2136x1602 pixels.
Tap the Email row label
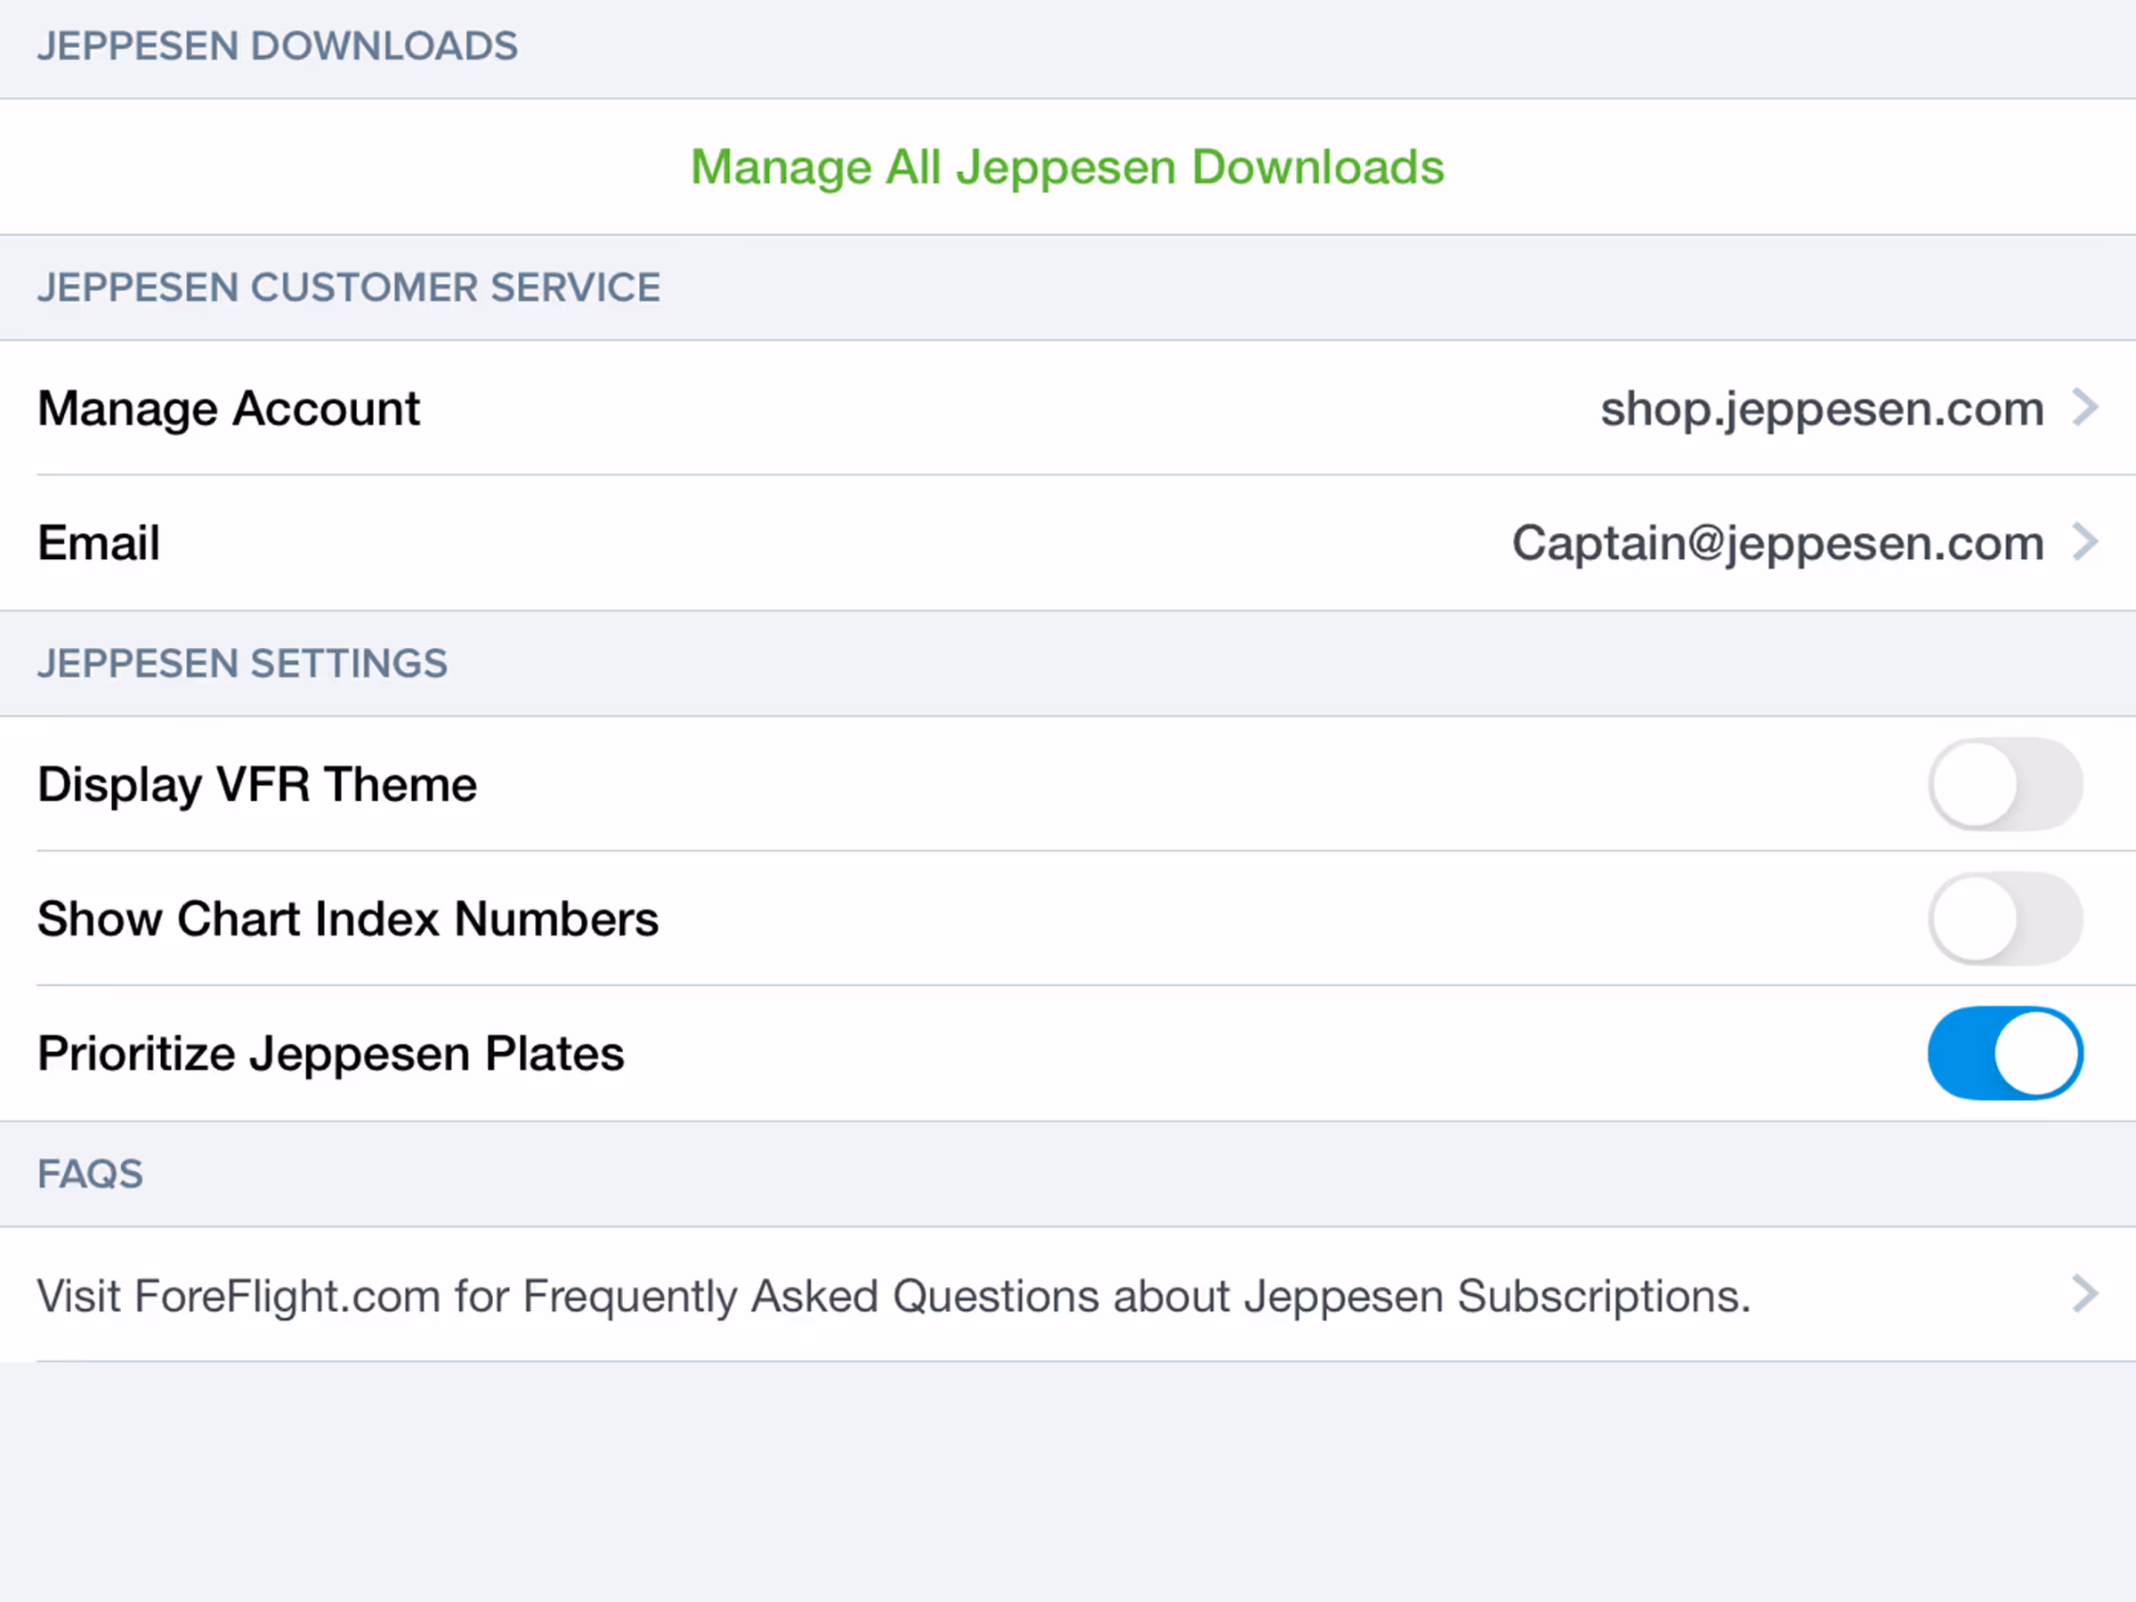(99, 543)
